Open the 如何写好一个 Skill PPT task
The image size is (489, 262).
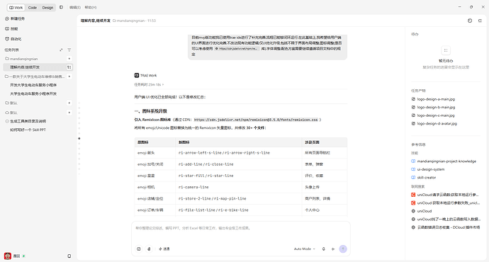click(28, 130)
